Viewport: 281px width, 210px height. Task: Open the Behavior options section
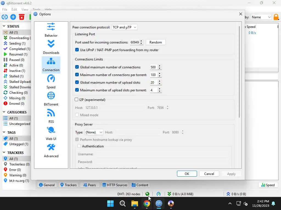tap(51, 30)
